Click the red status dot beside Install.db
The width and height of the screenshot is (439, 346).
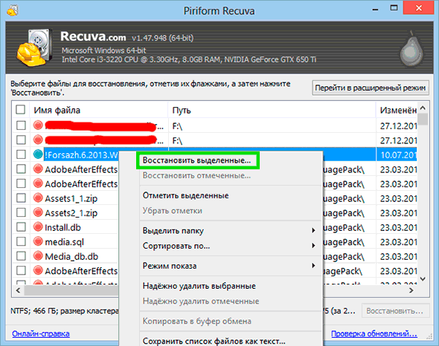(38, 227)
